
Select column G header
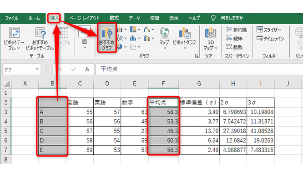pyautogui.click(x=199, y=84)
